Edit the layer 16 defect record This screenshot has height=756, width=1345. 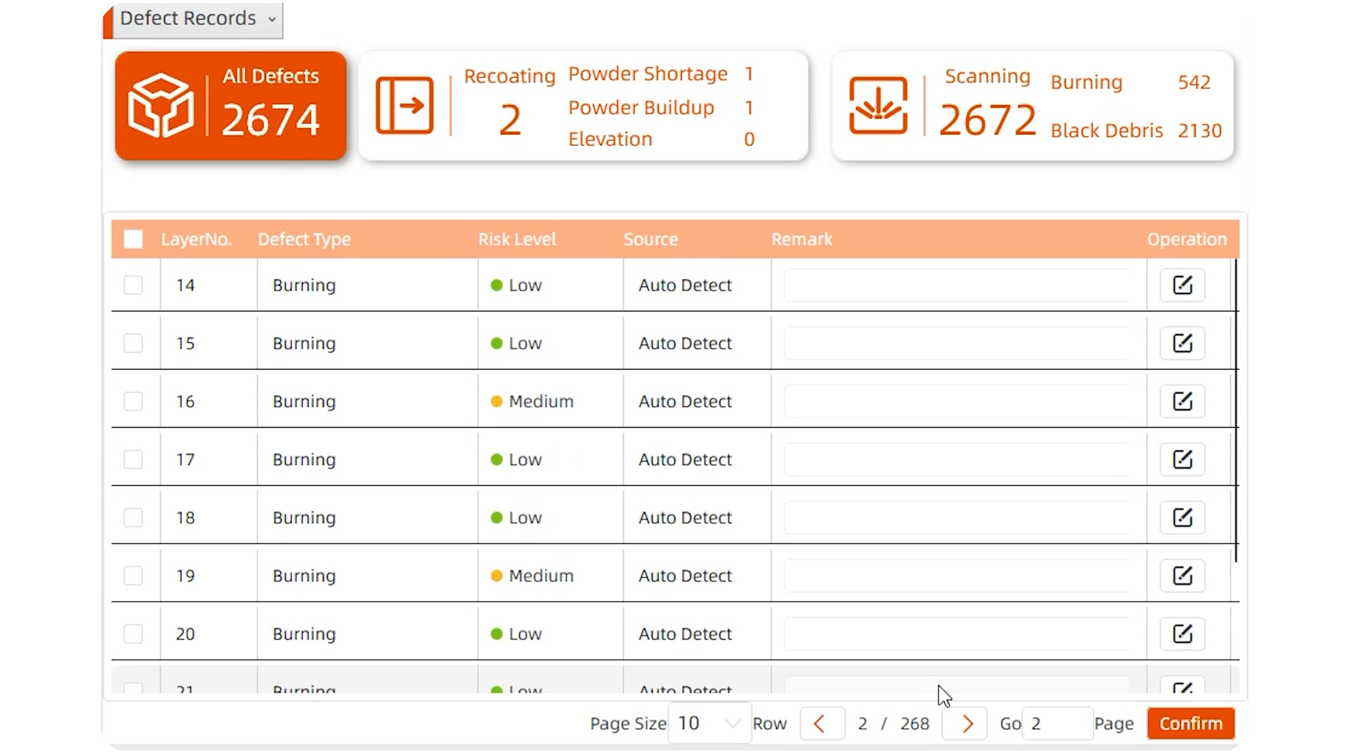click(x=1182, y=401)
